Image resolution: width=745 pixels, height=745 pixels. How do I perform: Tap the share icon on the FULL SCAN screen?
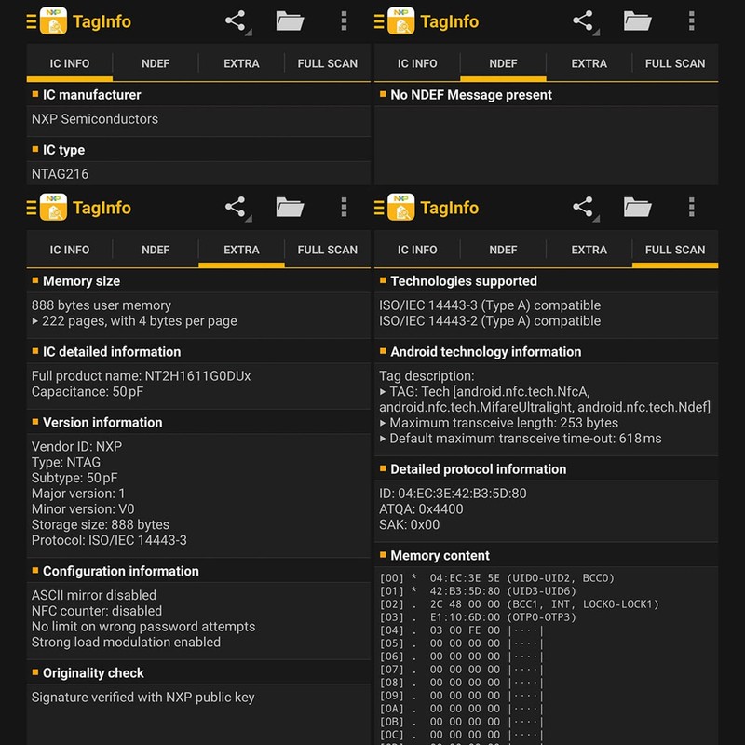[x=584, y=207]
